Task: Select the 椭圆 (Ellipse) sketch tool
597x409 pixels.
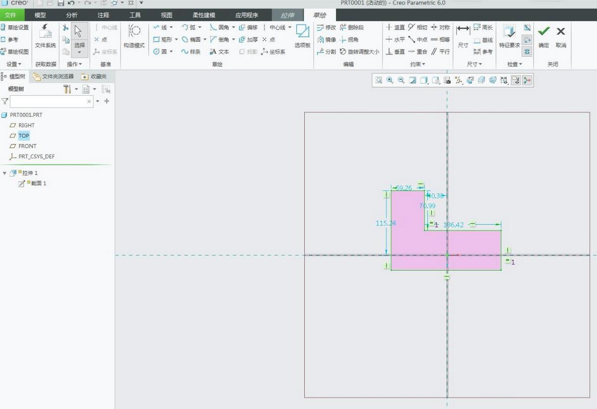Action: (191, 40)
